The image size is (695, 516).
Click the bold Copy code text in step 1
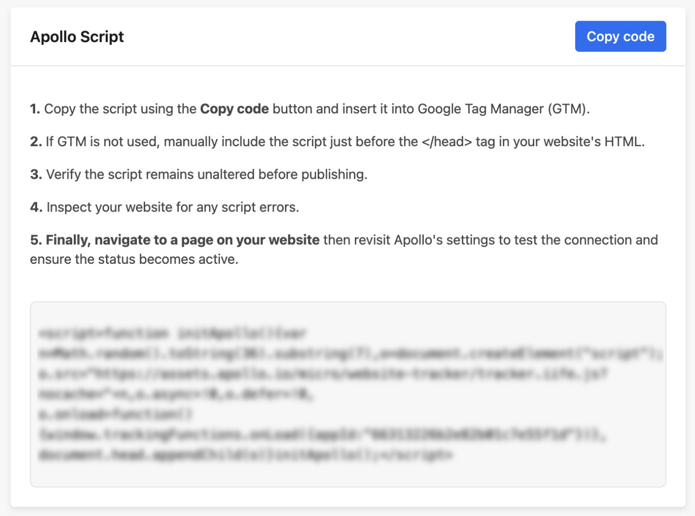pyautogui.click(x=235, y=108)
